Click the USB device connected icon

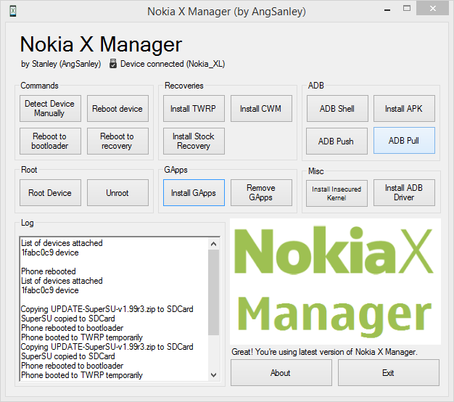(x=113, y=64)
